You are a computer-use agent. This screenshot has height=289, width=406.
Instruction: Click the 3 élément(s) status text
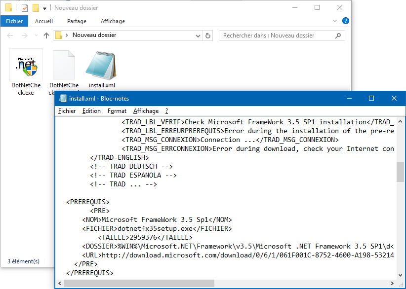point(23,261)
